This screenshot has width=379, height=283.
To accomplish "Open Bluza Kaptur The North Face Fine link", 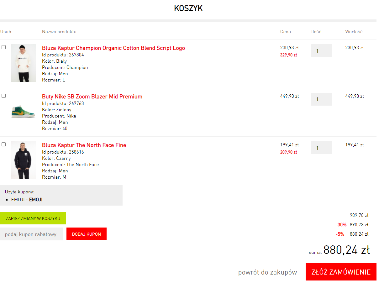I will tap(84, 145).
